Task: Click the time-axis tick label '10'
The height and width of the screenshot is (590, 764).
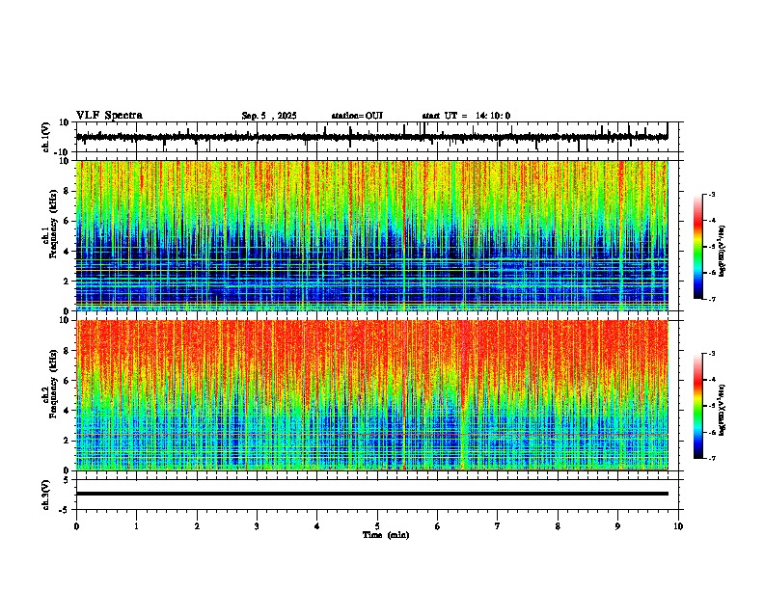Action: pos(678,526)
